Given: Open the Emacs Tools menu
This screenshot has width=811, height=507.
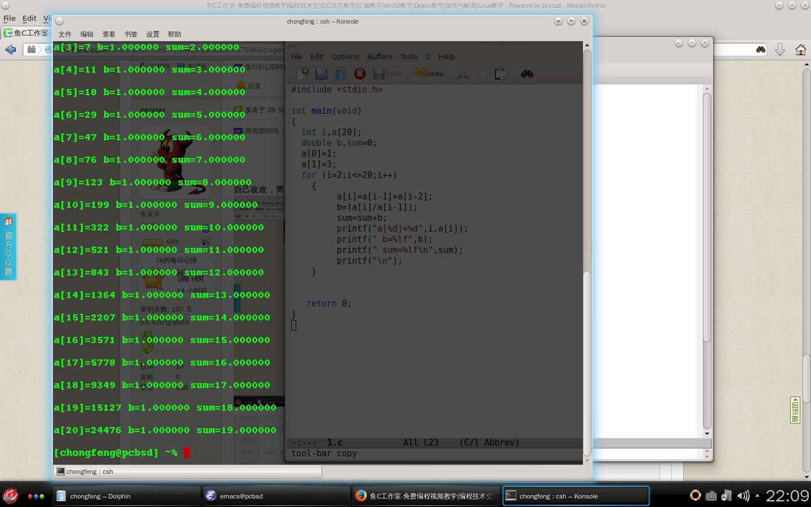Looking at the screenshot, I should 409,56.
